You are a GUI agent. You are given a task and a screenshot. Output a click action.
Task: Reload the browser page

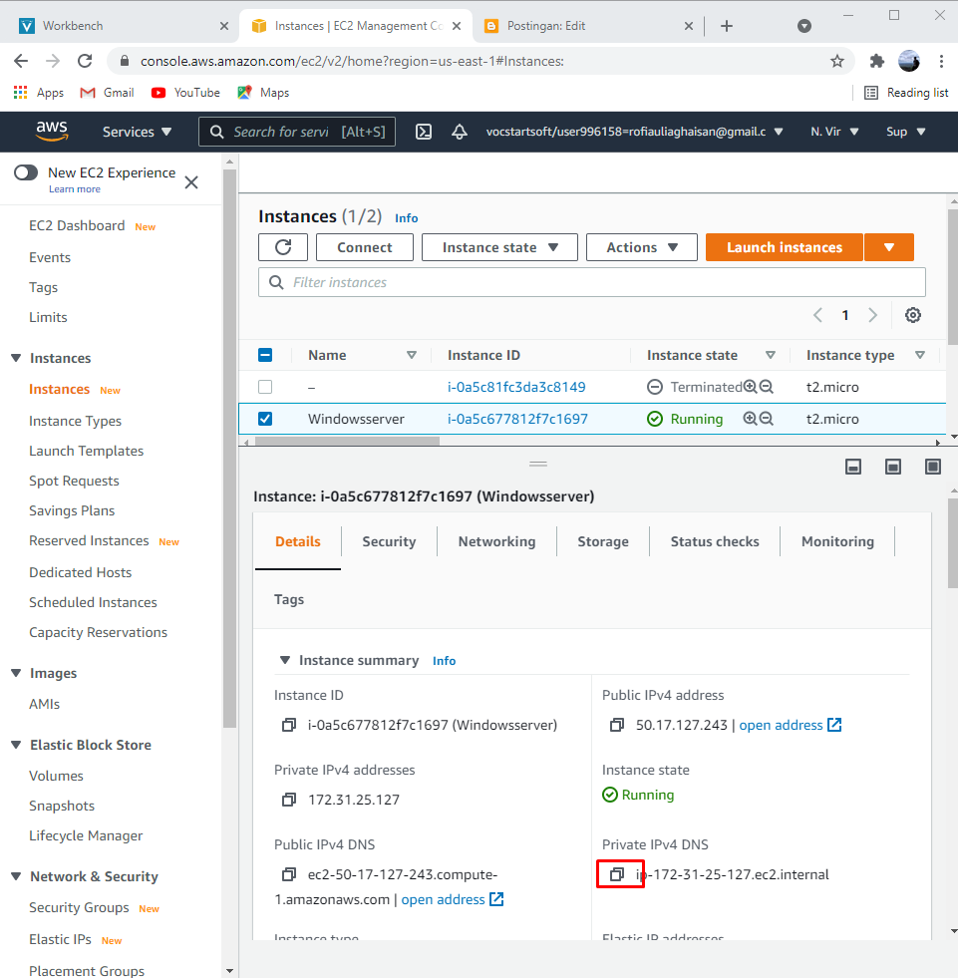pos(85,61)
